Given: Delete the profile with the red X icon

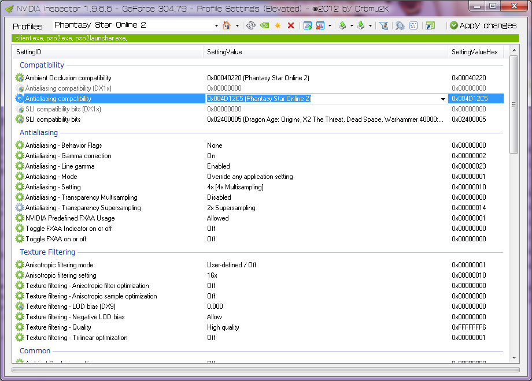Looking at the screenshot, I should 291,25.
